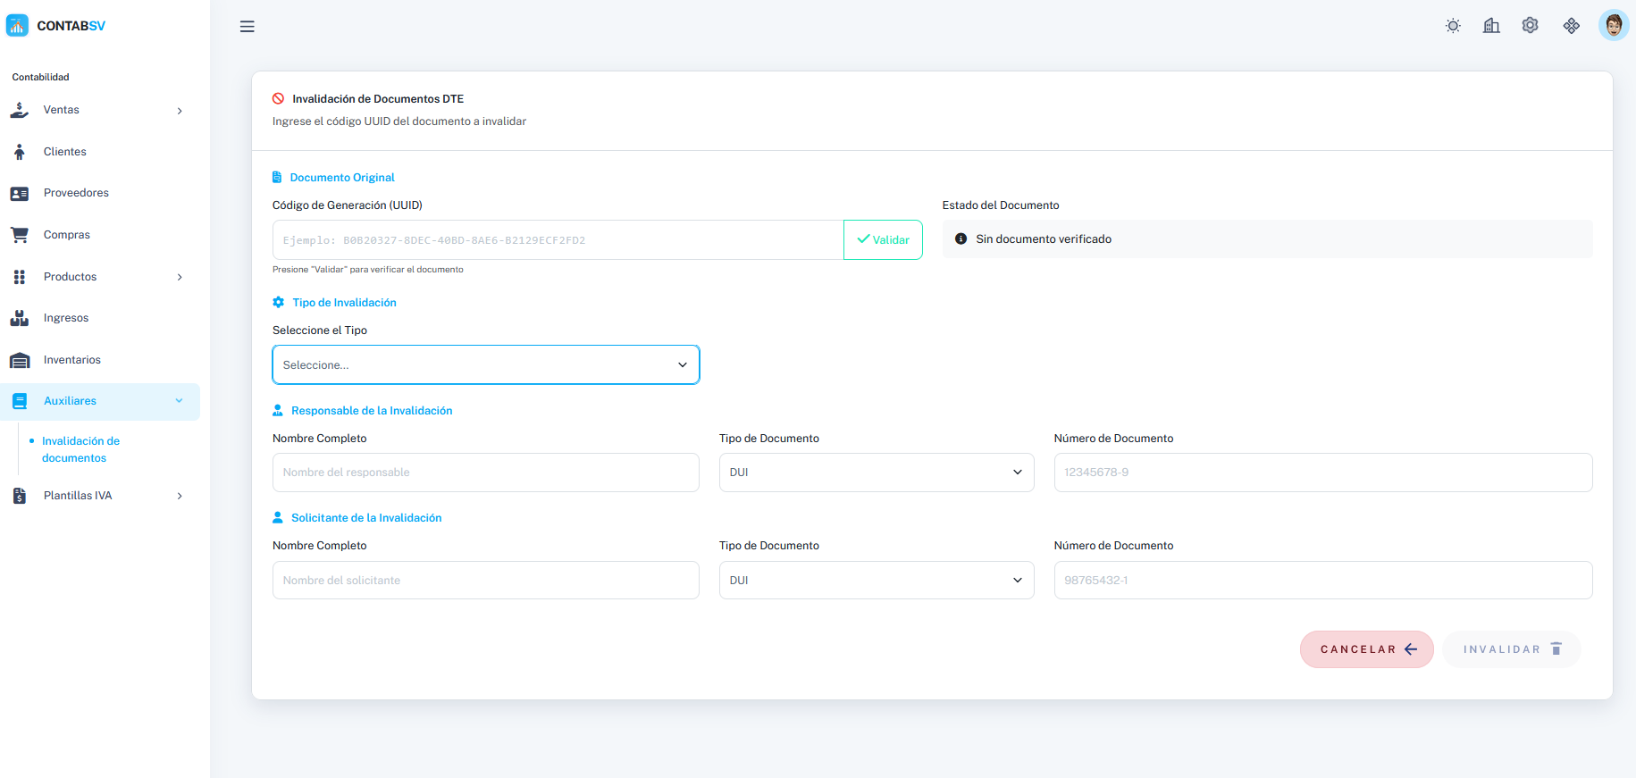Click the UUID código de generación field
Image resolution: width=1636 pixels, height=778 pixels.
pos(558,240)
